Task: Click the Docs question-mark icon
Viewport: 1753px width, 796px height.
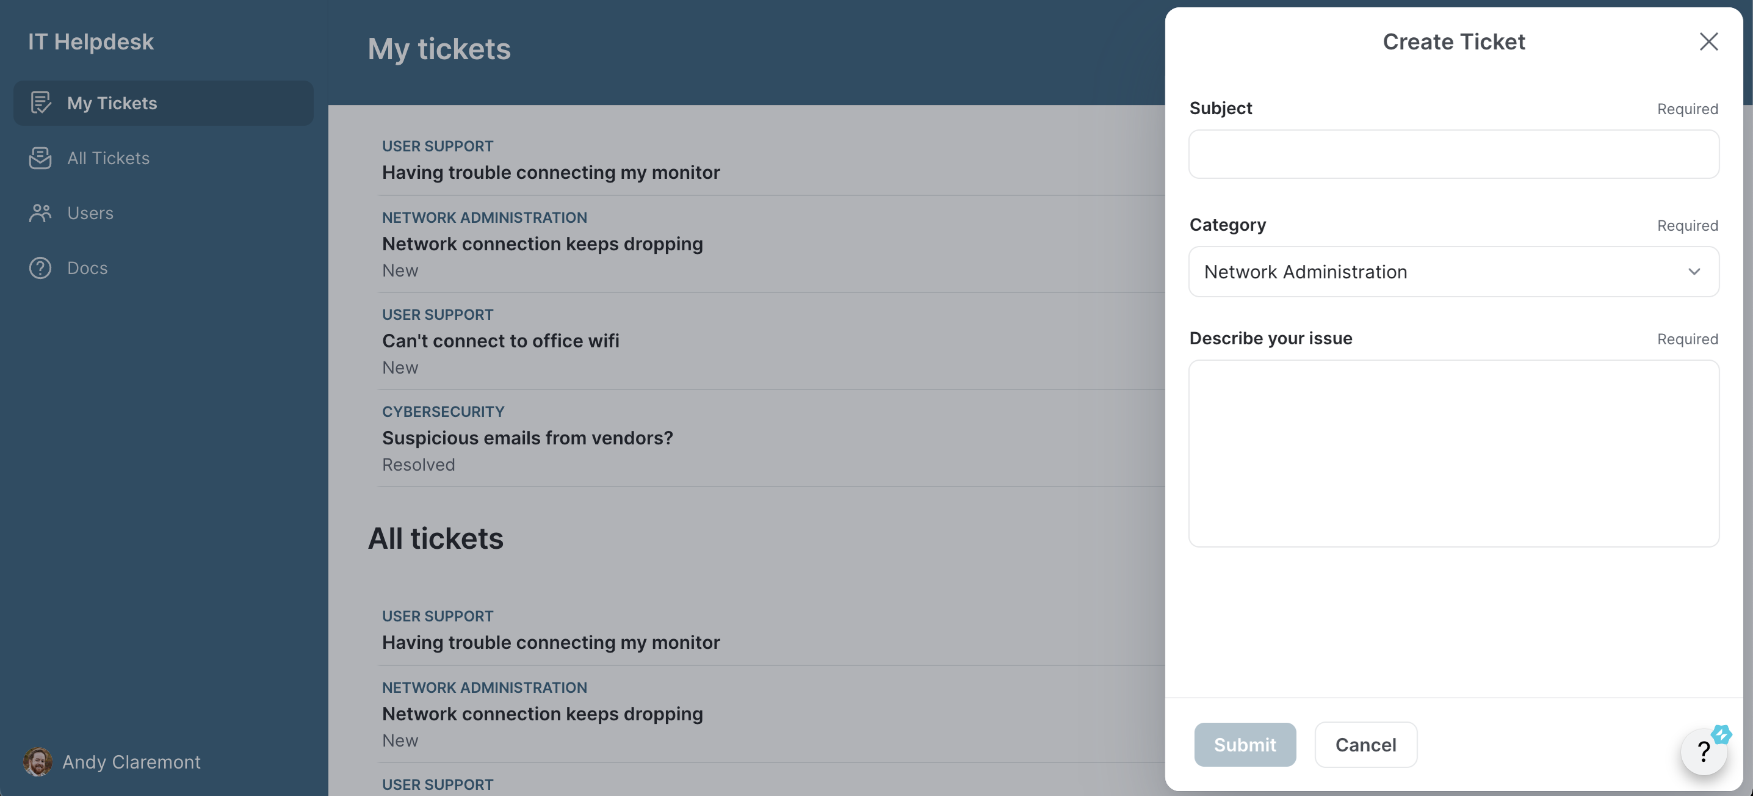Action: coord(41,268)
